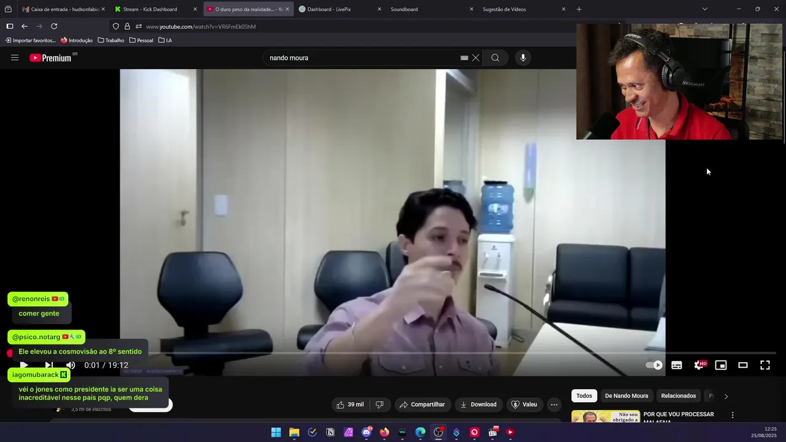Click the Valeu super thanks button
Image resolution: width=786 pixels, height=442 pixels.
(x=524, y=405)
